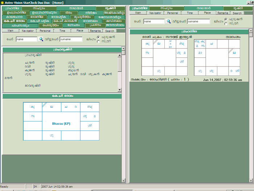The image size is (254, 191).
Task: Click the ഭാവബലം button
Action: 90,21
